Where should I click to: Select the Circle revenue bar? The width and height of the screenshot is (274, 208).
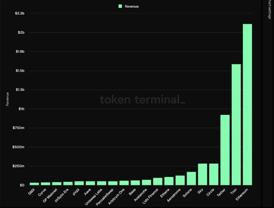tap(214, 174)
